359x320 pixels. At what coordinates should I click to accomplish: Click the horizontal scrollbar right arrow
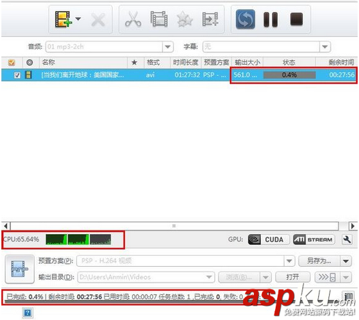pyautogui.click(x=353, y=226)
